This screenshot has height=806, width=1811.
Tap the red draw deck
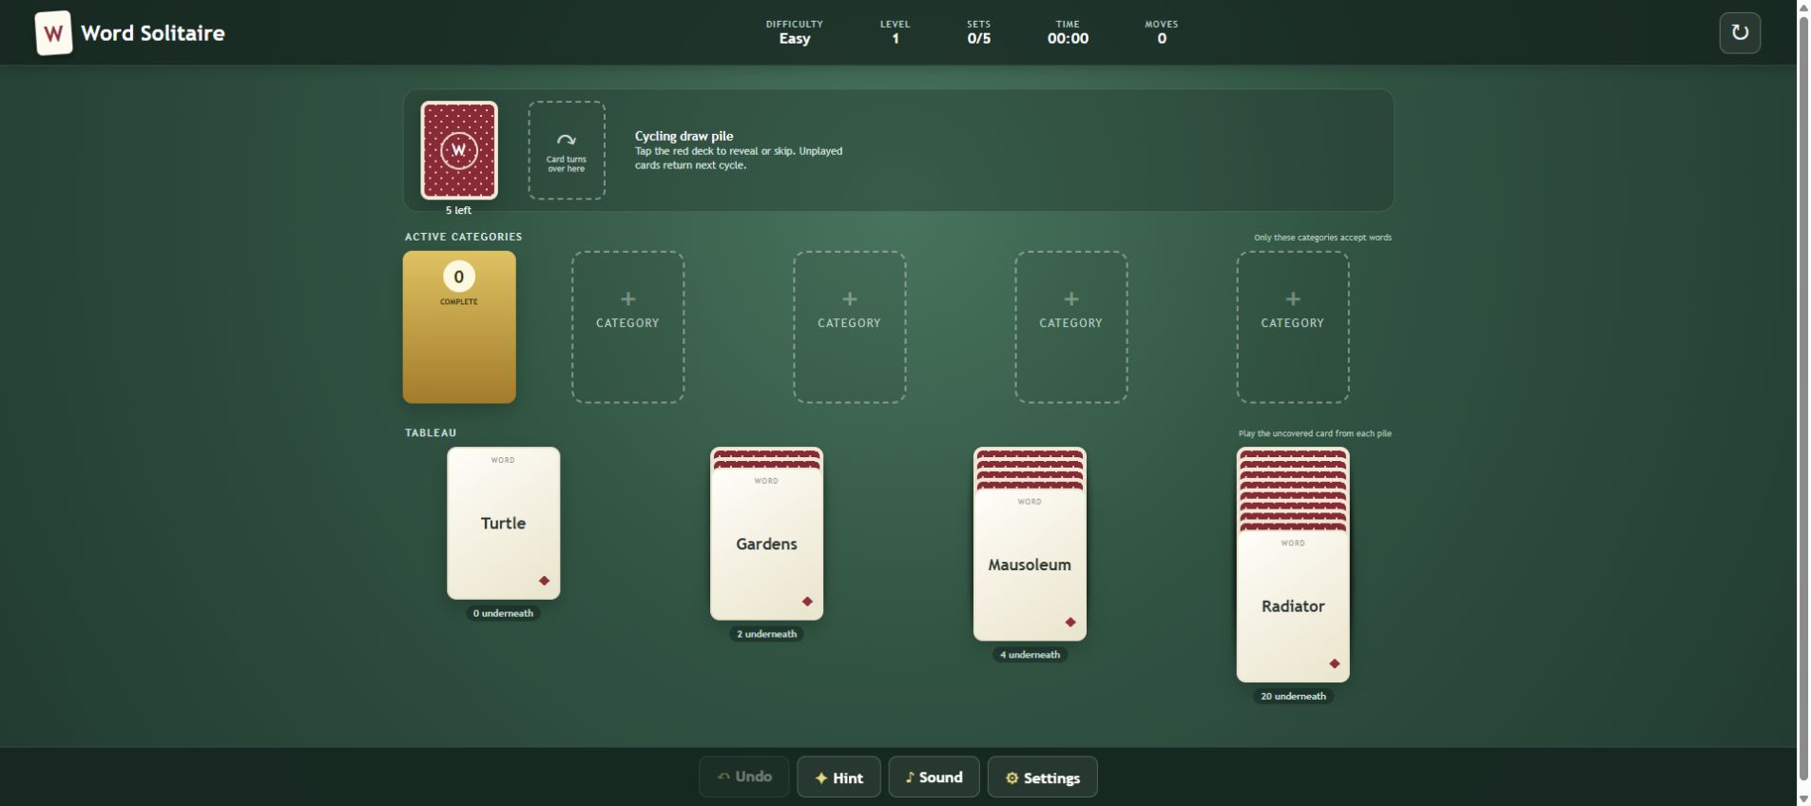pos(459,150)
